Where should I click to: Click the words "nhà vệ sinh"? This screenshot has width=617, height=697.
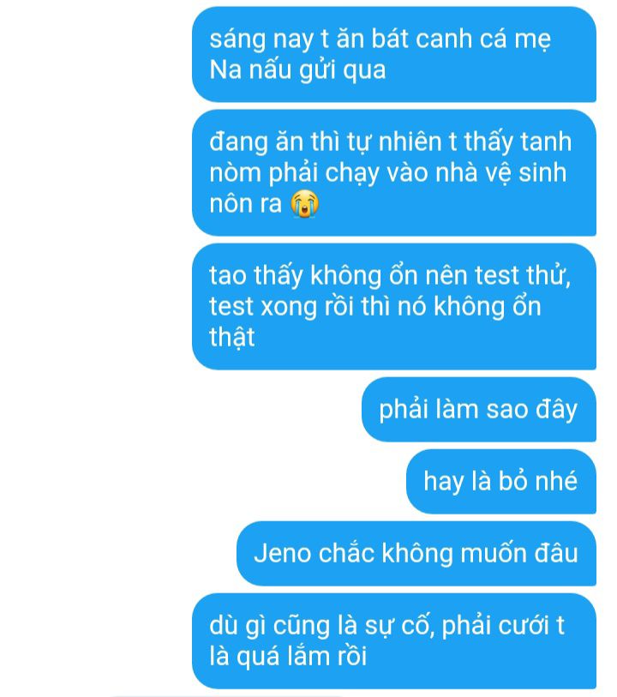[501, 173]
